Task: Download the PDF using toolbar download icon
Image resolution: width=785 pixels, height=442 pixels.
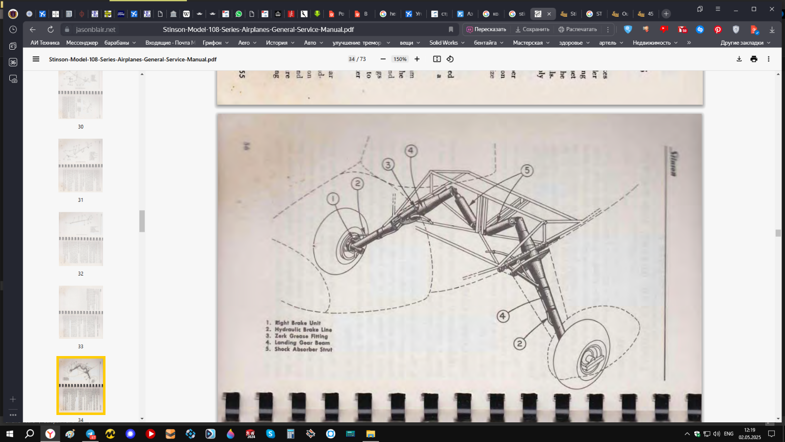Action: point(739,59)
